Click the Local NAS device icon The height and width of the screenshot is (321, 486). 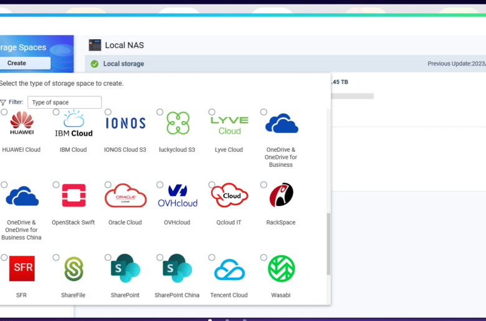[95, 45]
